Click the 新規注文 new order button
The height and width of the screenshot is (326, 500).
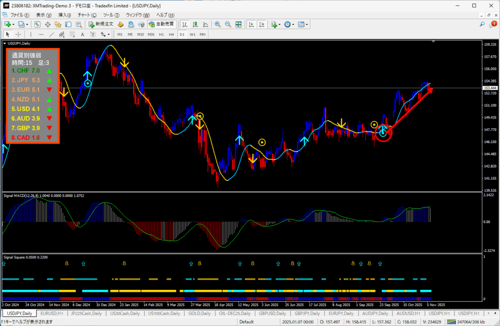click(101, 24)
